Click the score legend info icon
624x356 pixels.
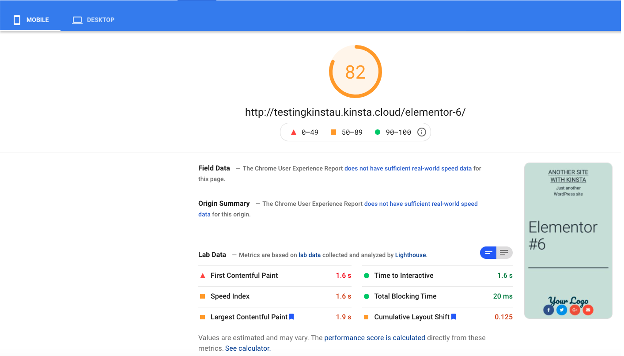point(422,132)
